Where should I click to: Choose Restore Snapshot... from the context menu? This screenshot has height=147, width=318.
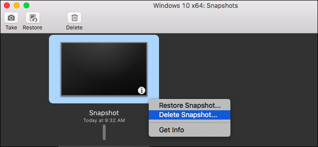(x=190, y=106)
